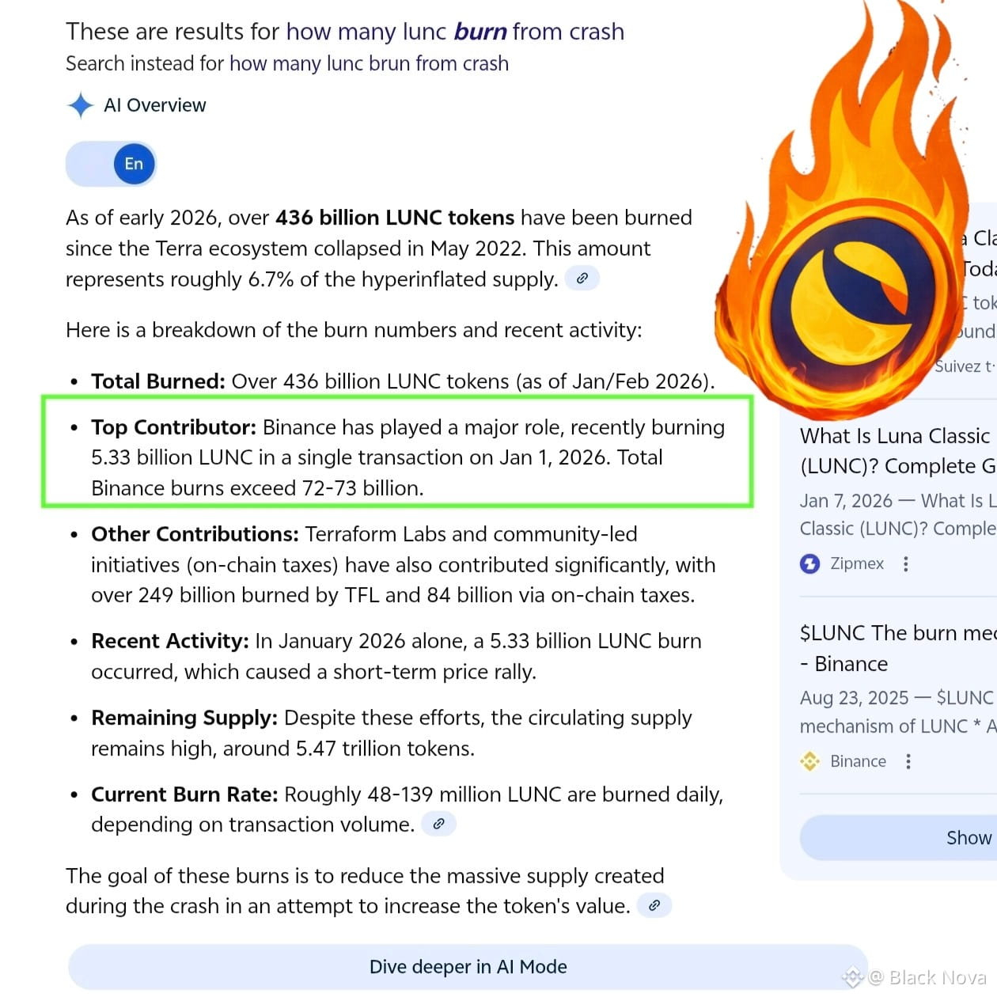
Task: Click the corrected query 'how many lunc burn from crash'
Action: 455,32
